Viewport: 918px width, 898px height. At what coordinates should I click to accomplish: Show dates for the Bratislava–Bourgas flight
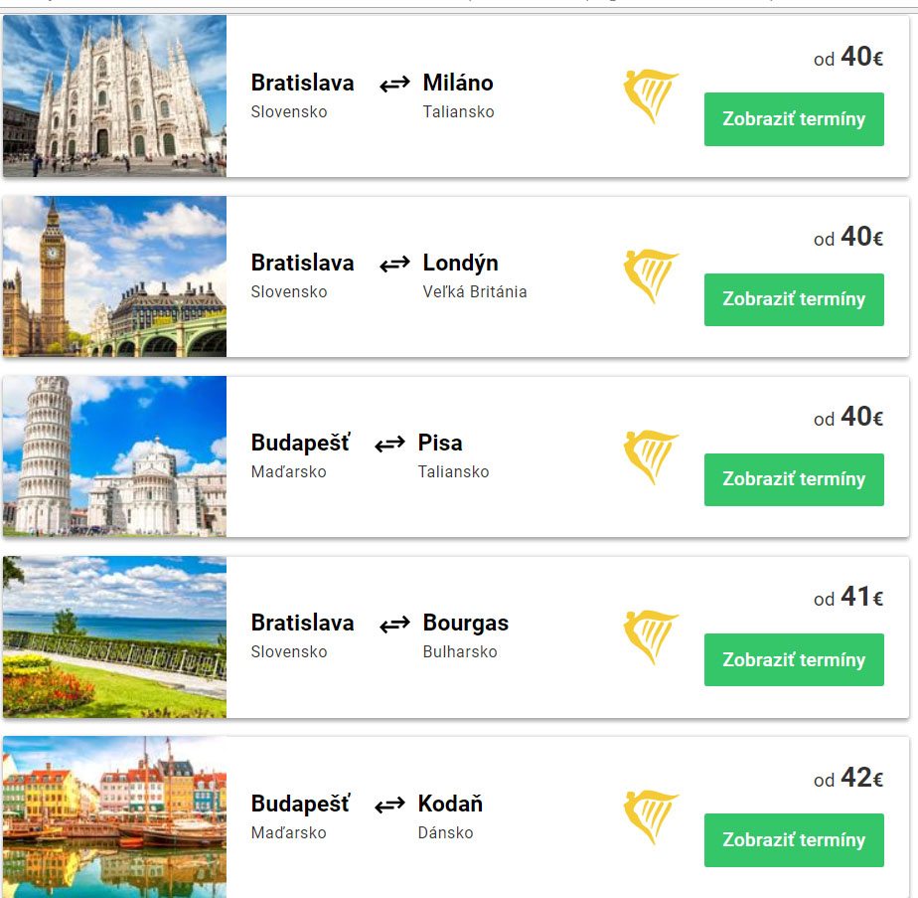click(x=794, y=659)
